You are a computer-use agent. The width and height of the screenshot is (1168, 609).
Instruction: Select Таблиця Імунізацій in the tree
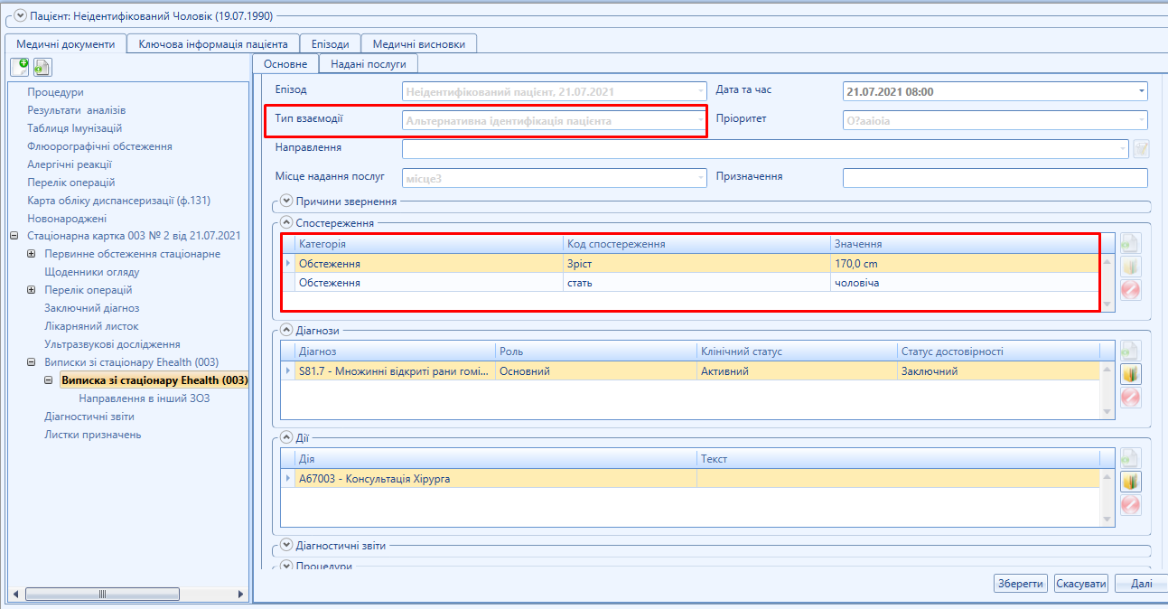(x=74, y=128)
